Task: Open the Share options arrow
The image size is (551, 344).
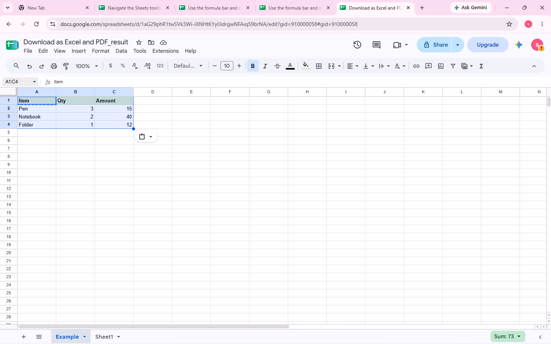Action: click(458, 45)
